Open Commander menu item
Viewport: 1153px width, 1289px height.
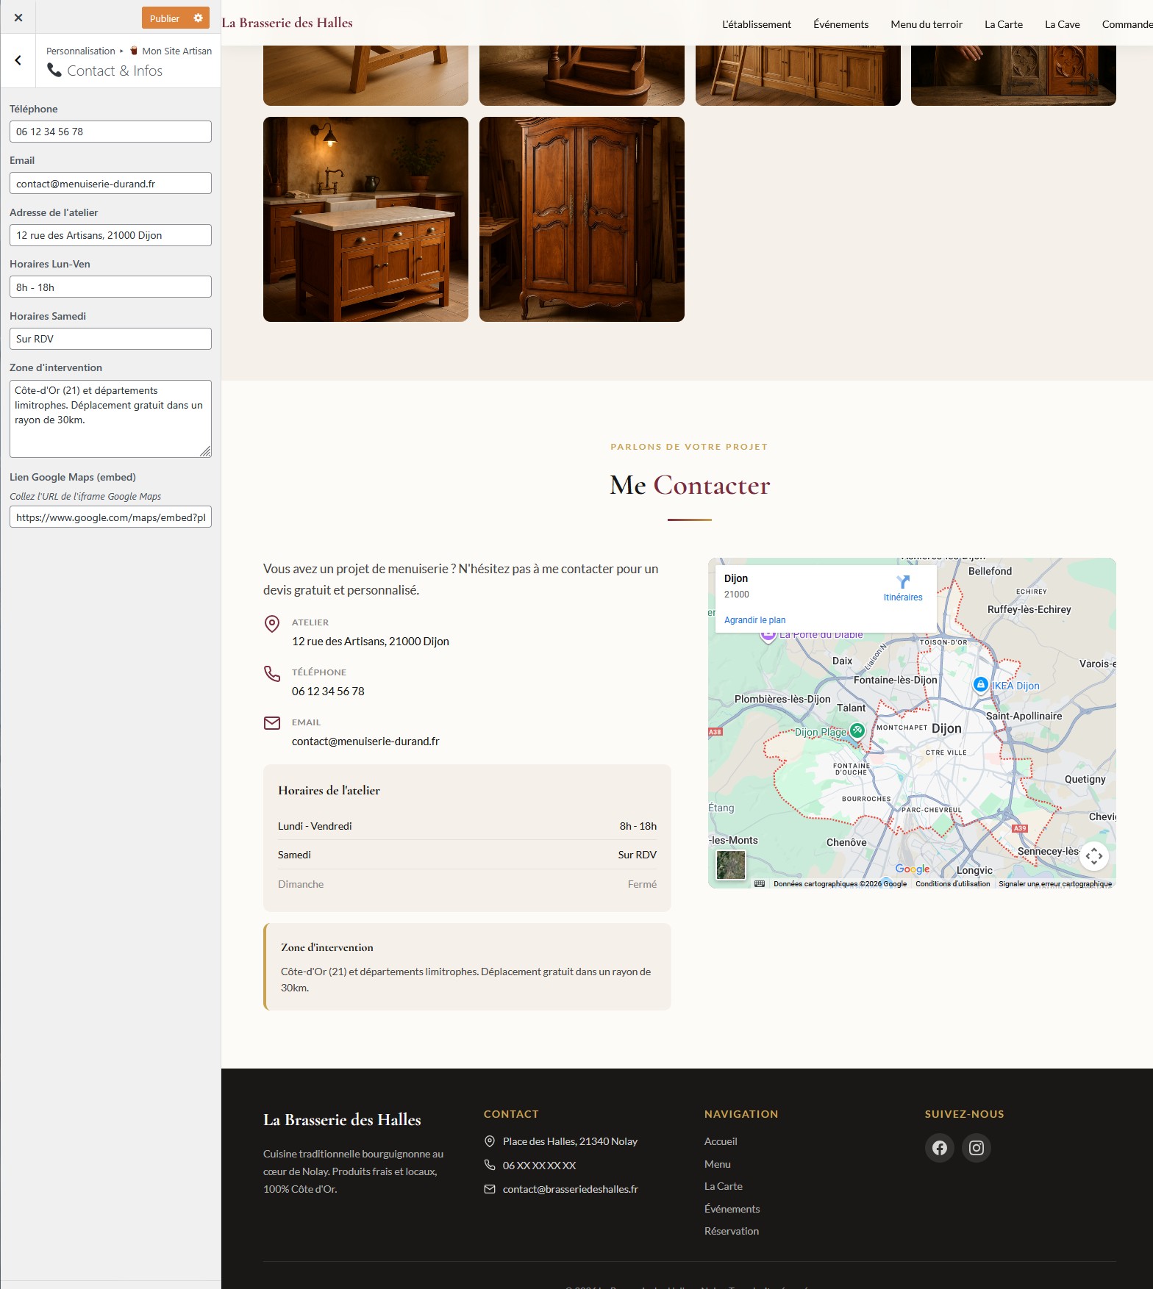click(1127, 24)
